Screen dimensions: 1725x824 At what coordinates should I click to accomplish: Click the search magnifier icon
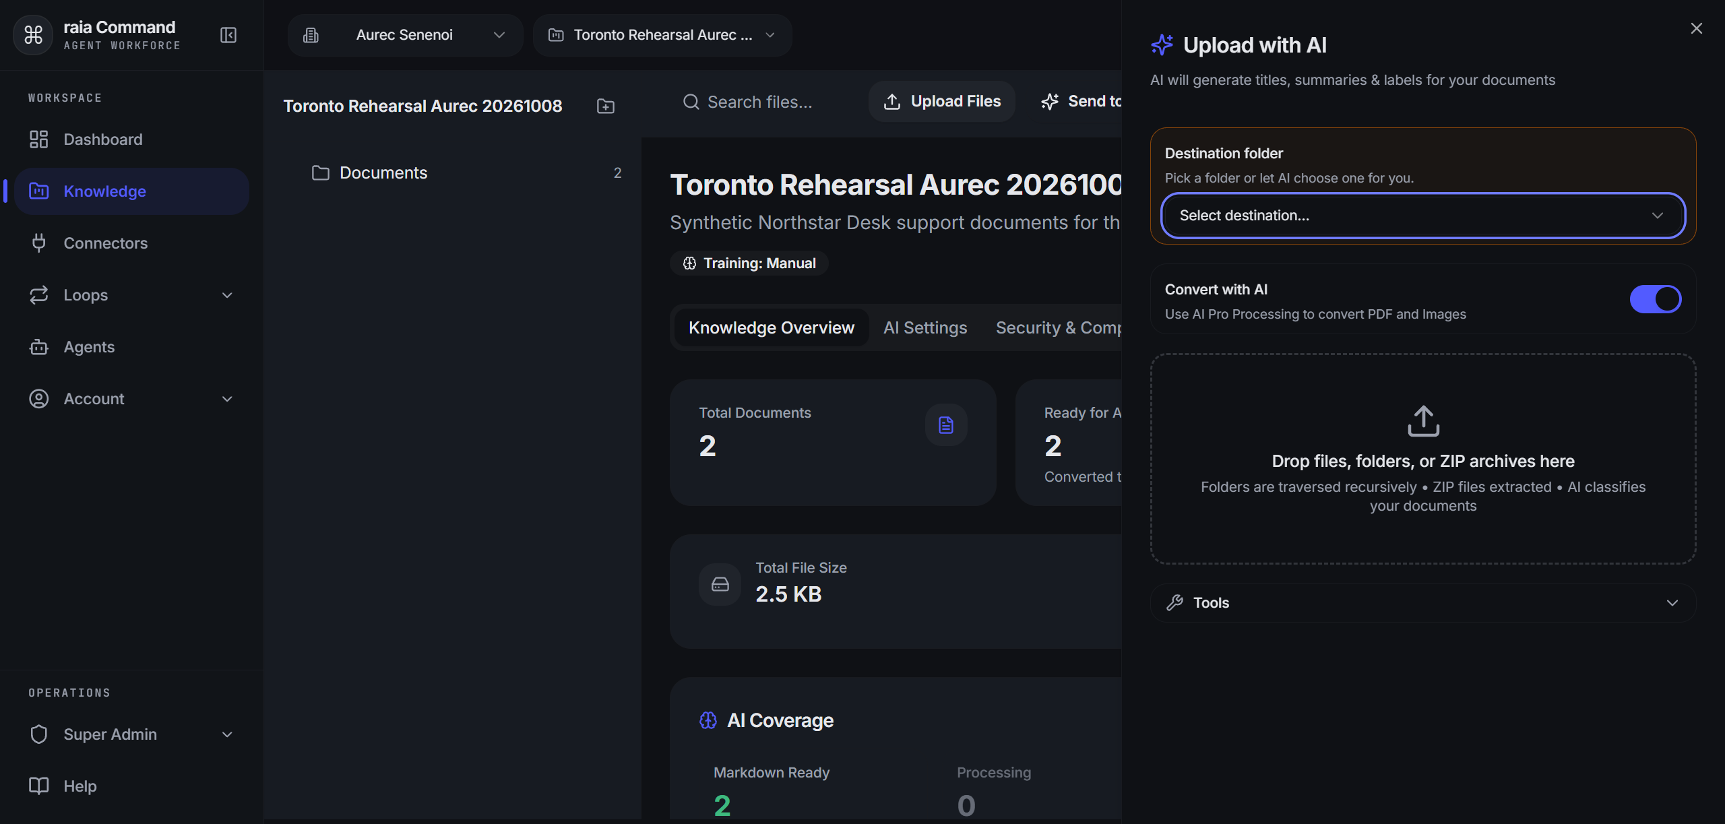click(691, 102)
